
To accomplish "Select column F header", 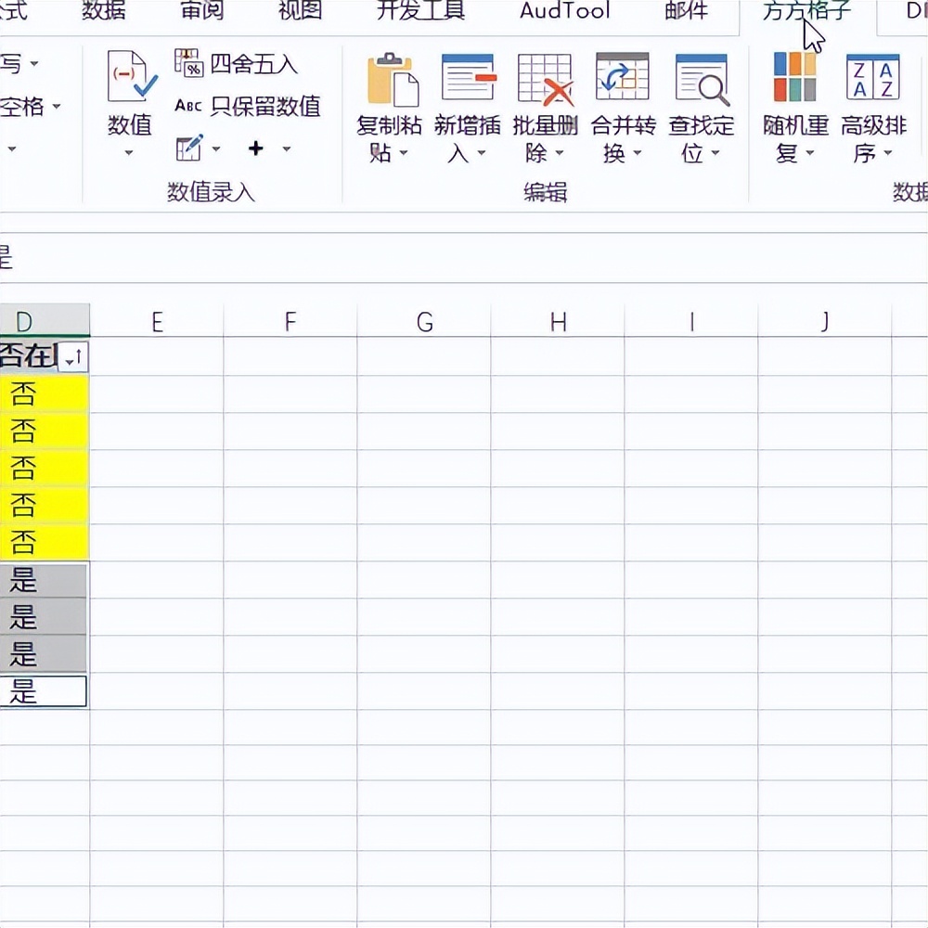I will pyautogui.click(x=290, y=320).
